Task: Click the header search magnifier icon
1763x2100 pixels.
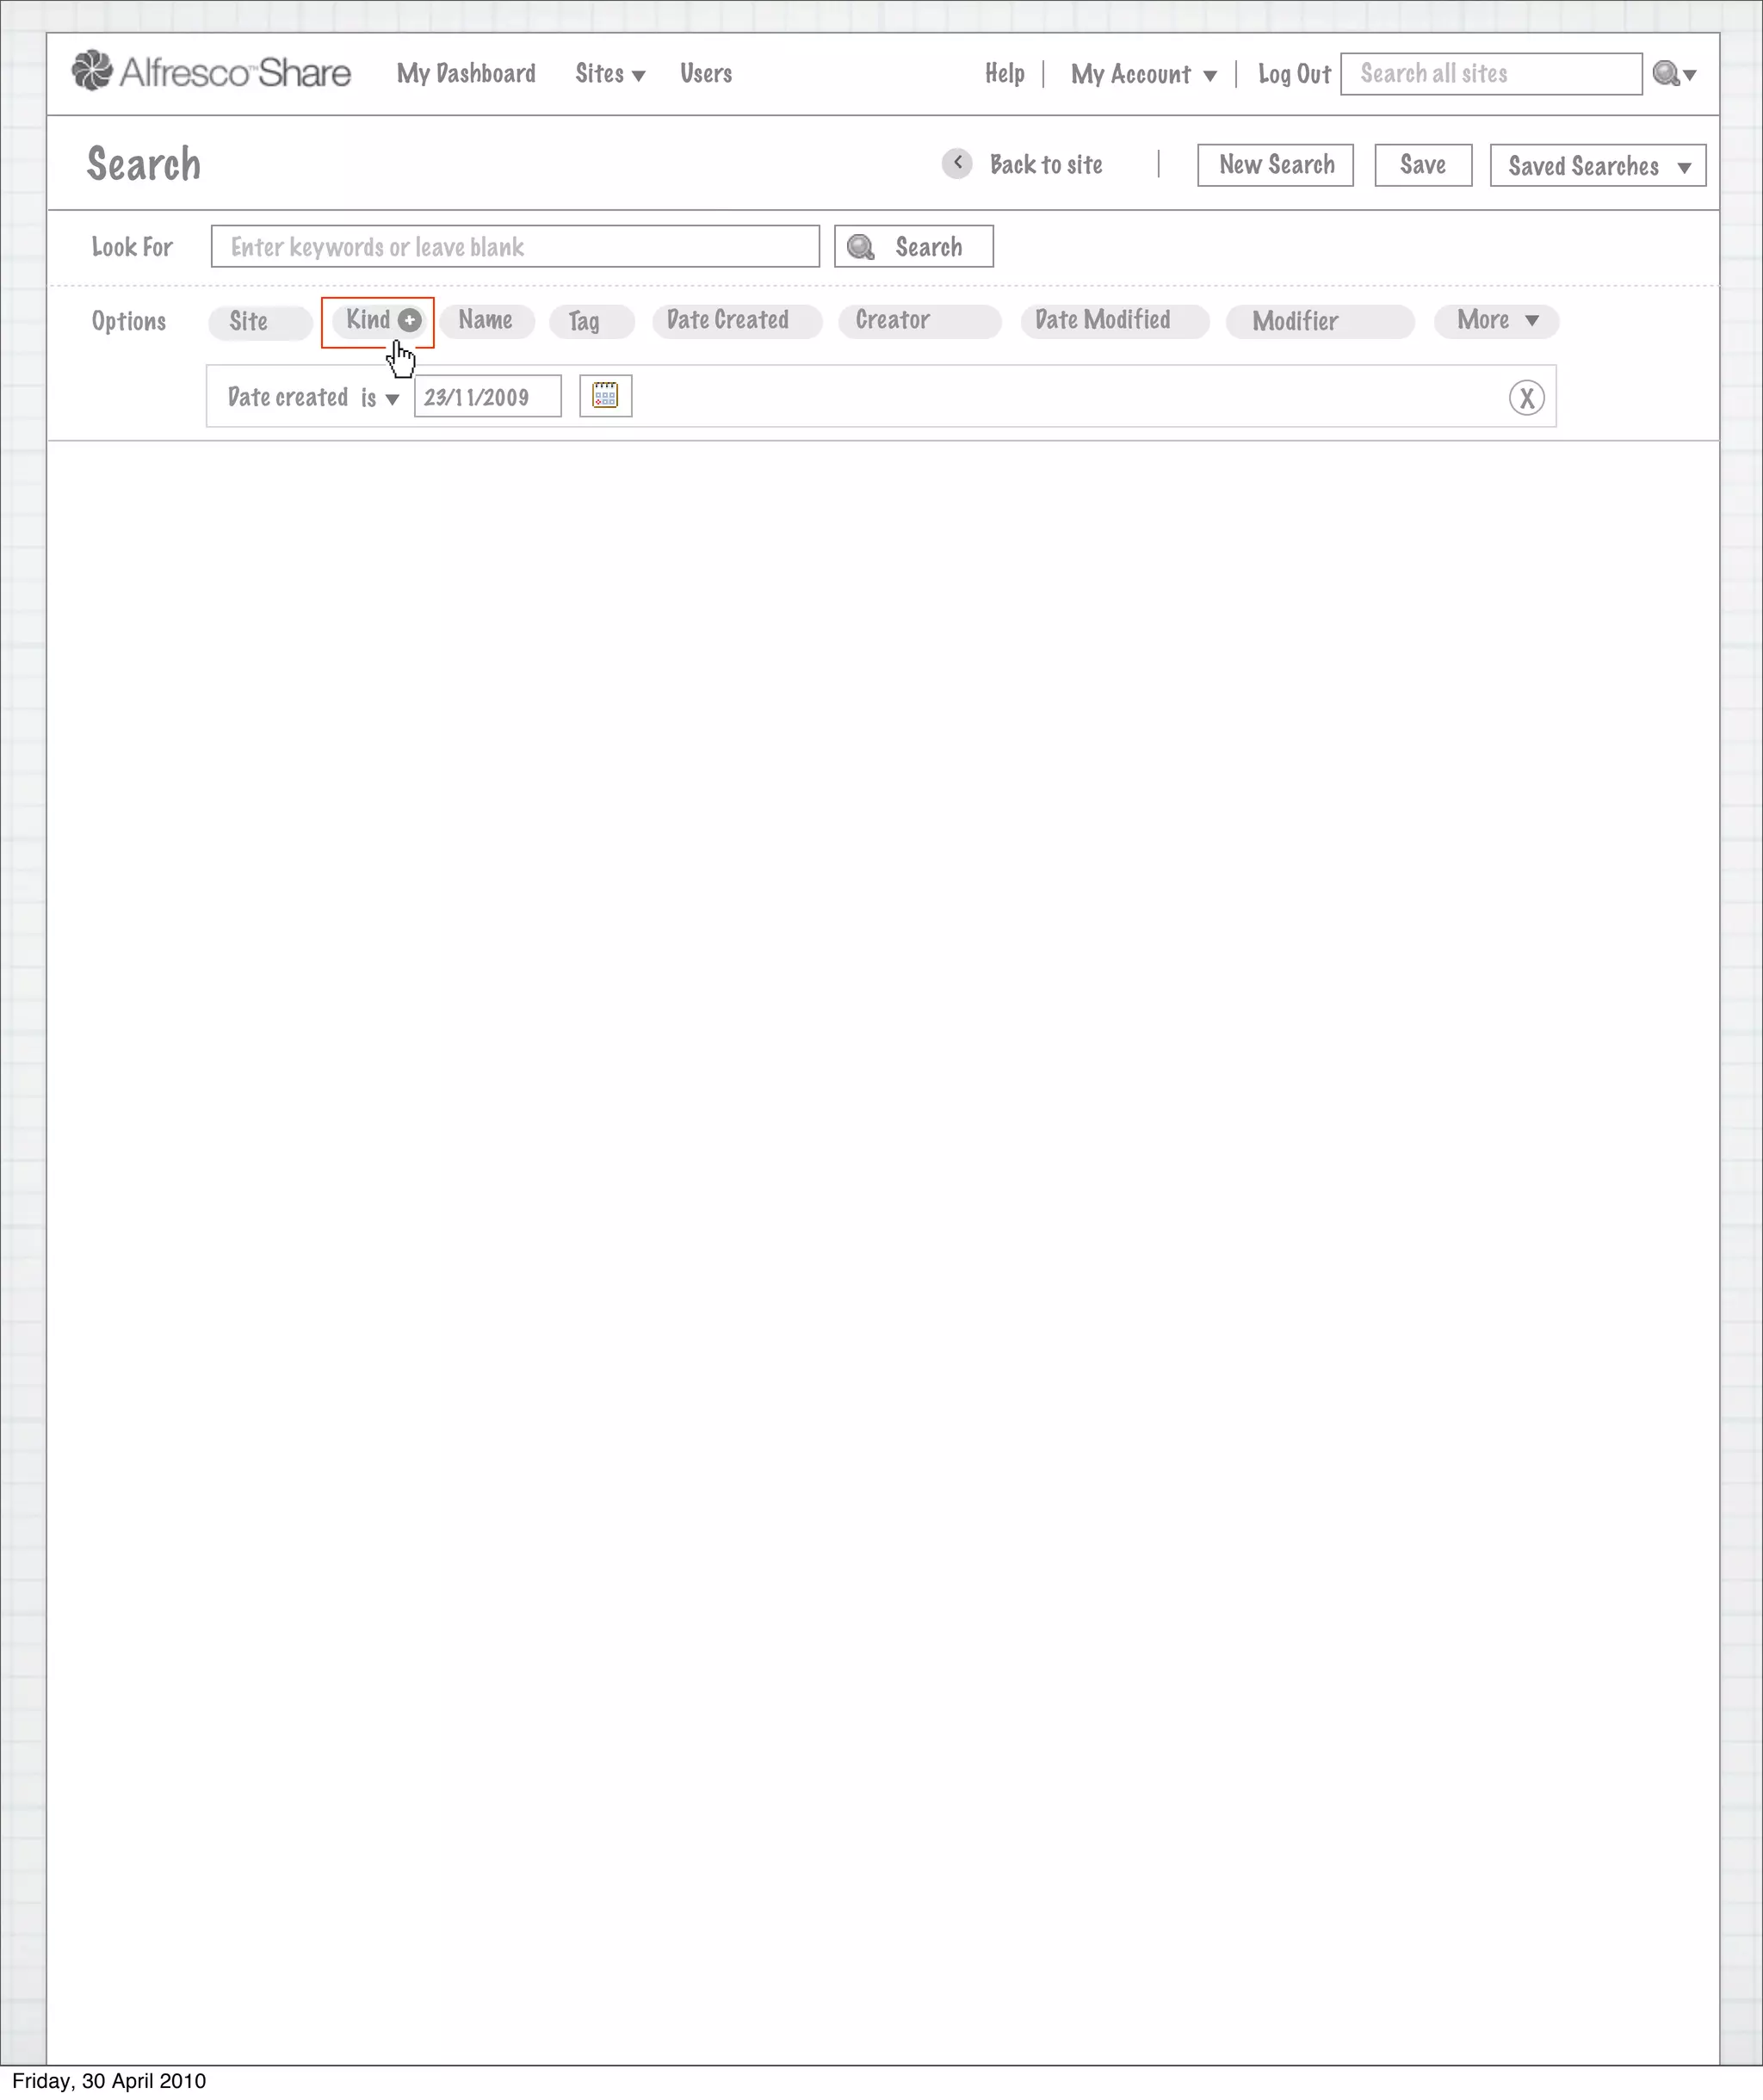Action: pos(1665,74)
